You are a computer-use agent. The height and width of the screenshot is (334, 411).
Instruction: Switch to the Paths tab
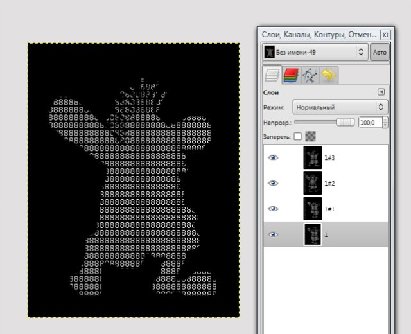[x=310, y=75]
